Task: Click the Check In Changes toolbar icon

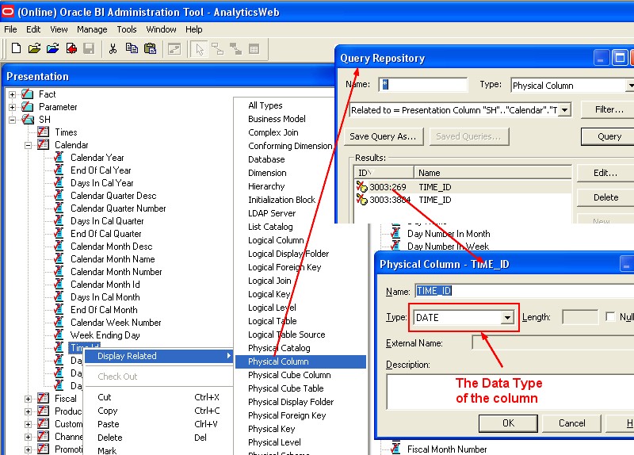Action: click(71, 48)
